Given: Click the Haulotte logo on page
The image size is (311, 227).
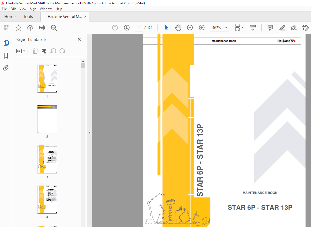Looking at the screenshot, I should click(287, 41).
